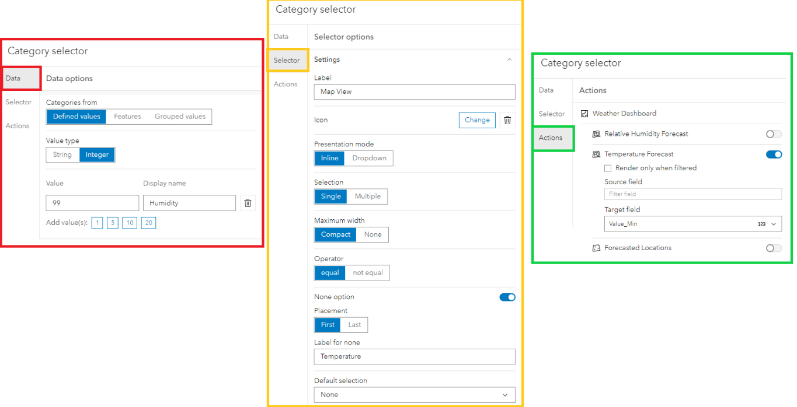Image resolution: width=797 pixels, height=407 pixels.
Task: Click the Forecasted Locations layer icon
Action: coord(596,247)
